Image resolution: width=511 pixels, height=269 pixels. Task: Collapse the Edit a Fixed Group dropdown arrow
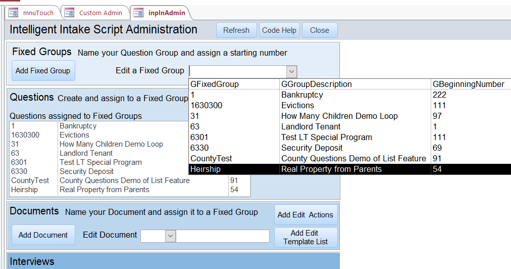tap(291, 71)
